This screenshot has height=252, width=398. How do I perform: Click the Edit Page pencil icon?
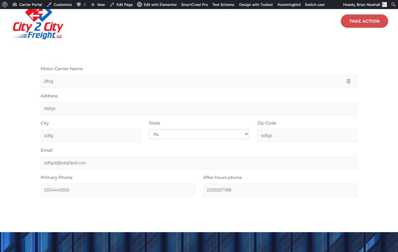pyautogui.click(x=112, y=5)
